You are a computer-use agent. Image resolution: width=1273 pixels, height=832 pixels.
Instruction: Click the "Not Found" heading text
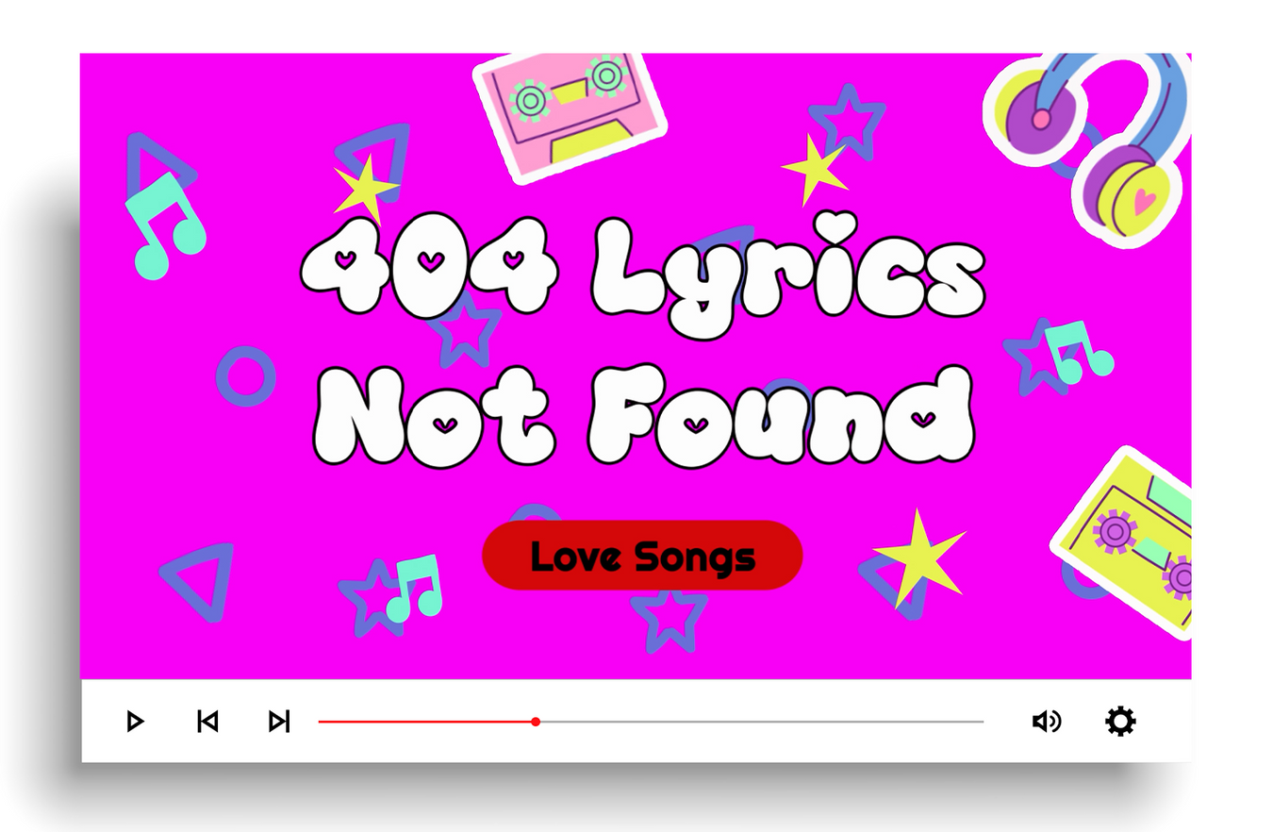point(644,414)
